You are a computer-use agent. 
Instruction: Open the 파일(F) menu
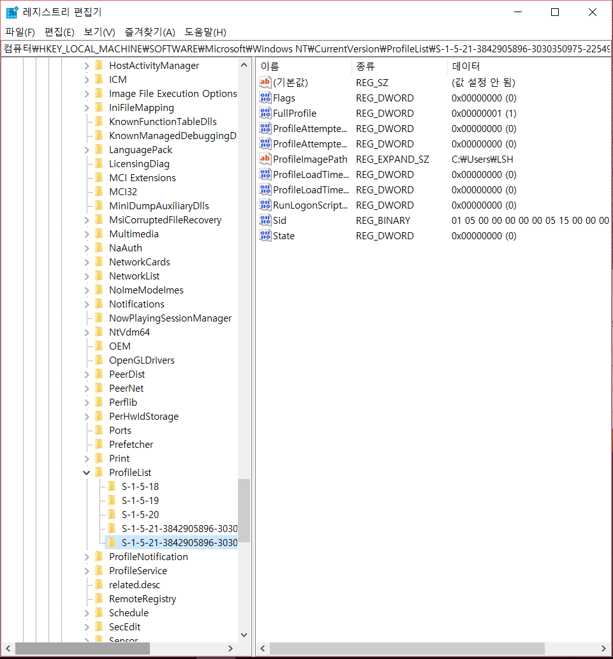(20, 32)
